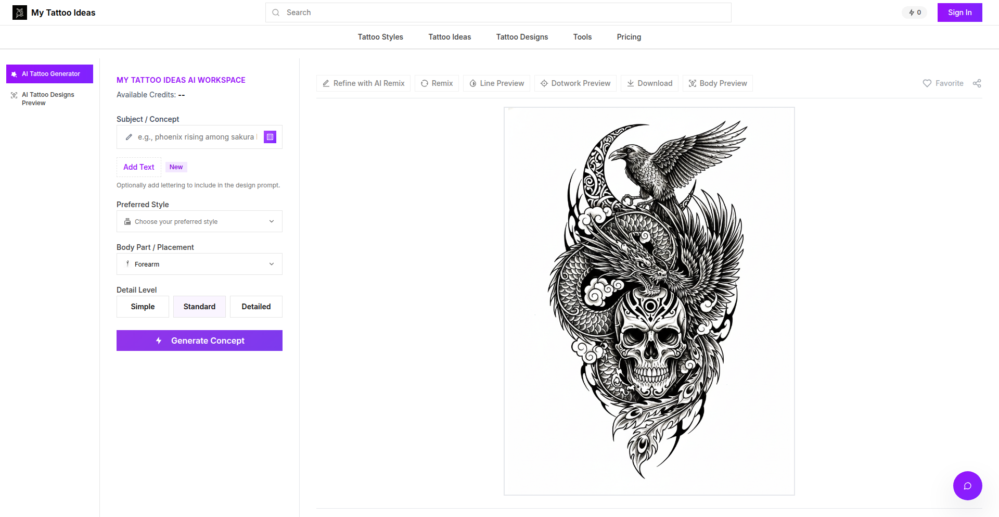The image size is (999, 517).
Task: Open the credits lightning badge
Action: 915,12
